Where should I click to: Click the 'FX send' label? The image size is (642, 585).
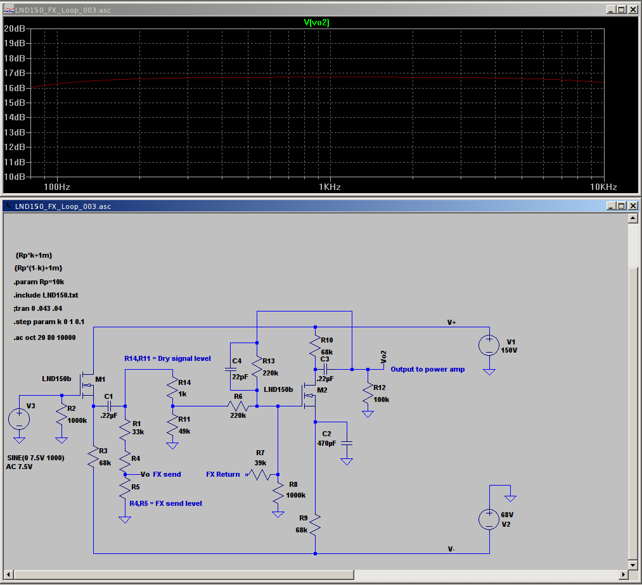(167, 475)
